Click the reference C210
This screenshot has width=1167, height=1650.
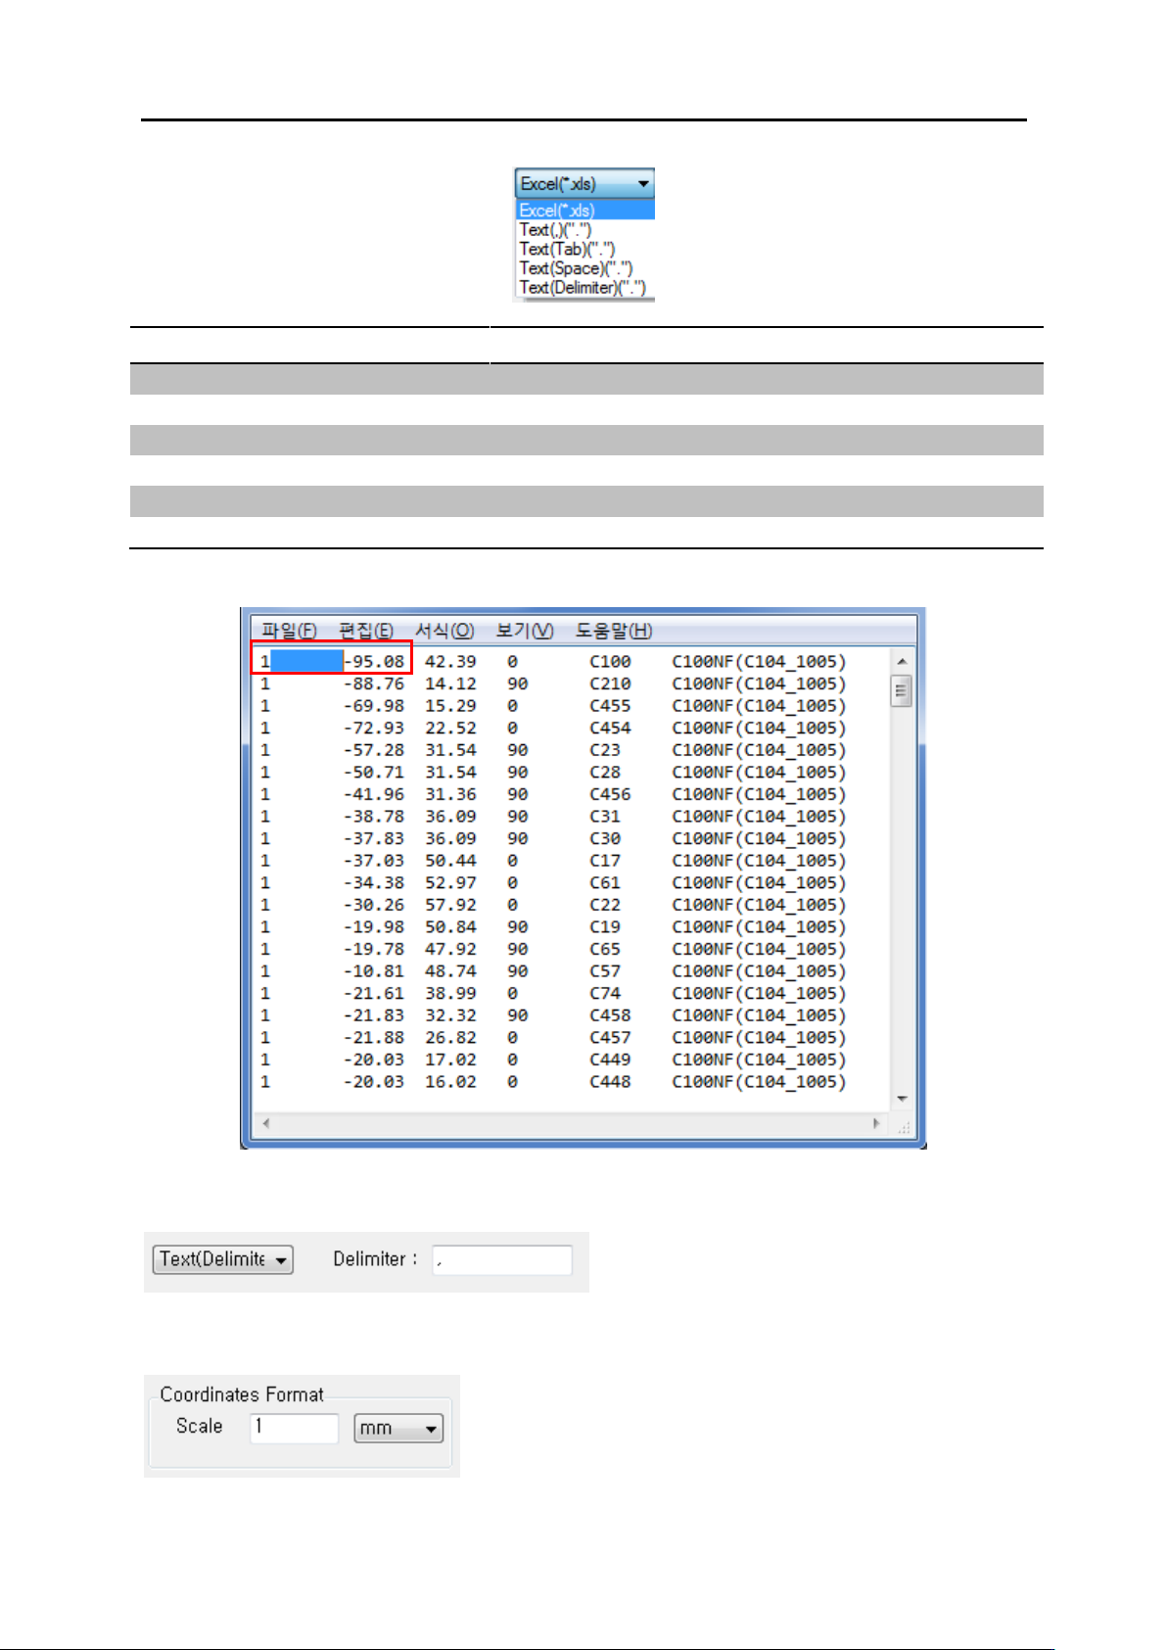pyautogui.click(x=610, y=684)
